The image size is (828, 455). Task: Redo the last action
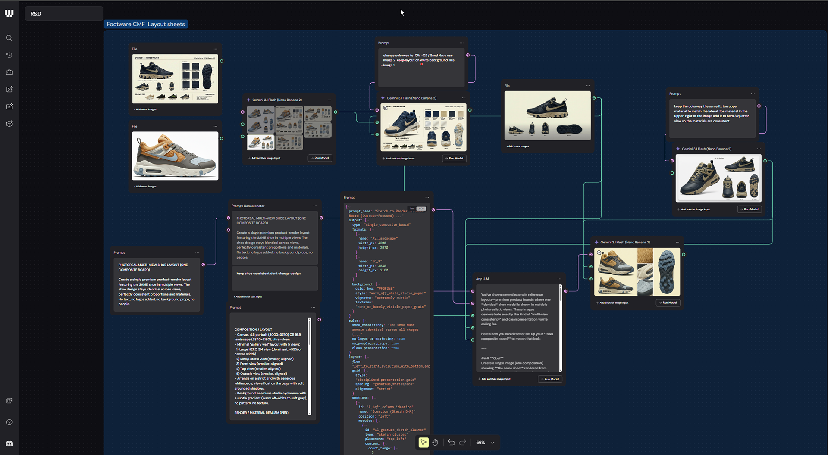point(462,443)
